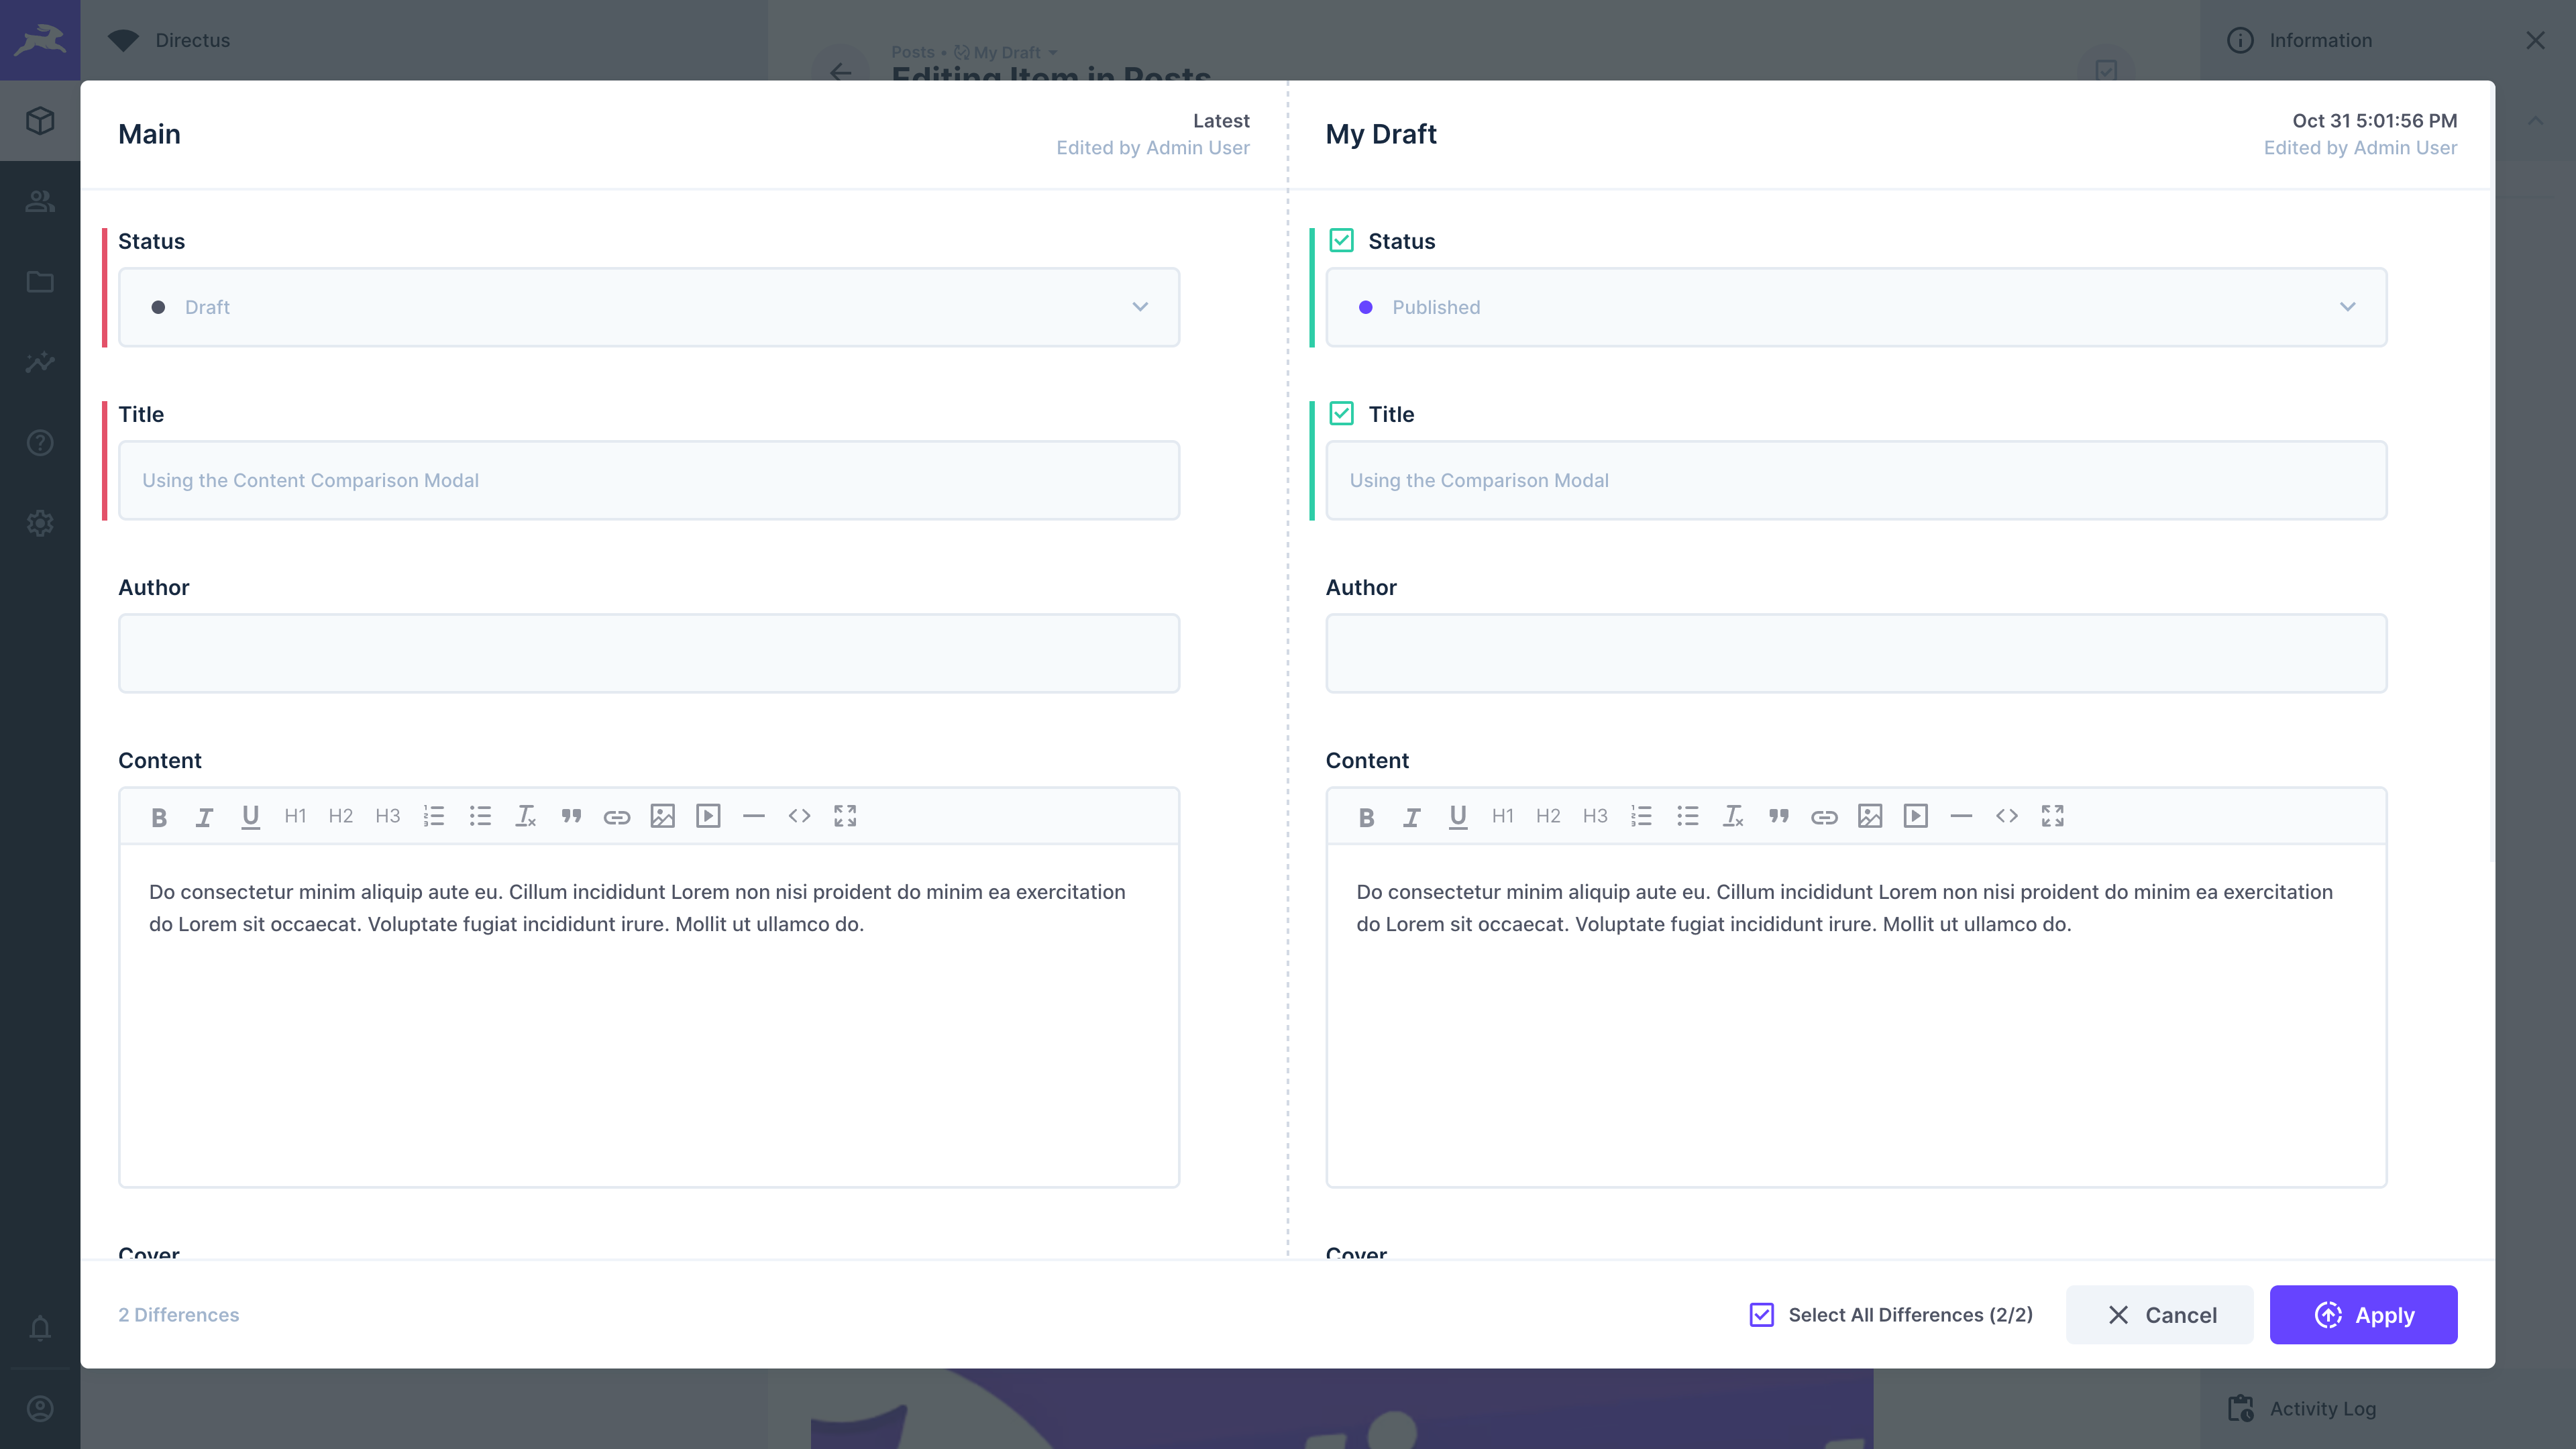Open the Draft status dropdown
The width and height of the screenshot is (2576, 1449).
click(648, 307)
